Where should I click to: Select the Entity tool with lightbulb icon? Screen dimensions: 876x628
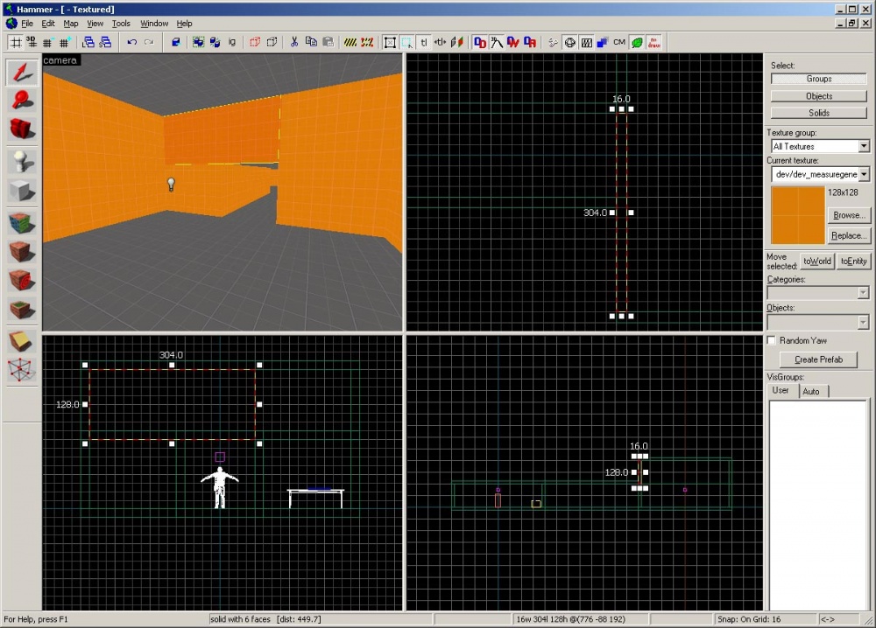coord(23,161)
